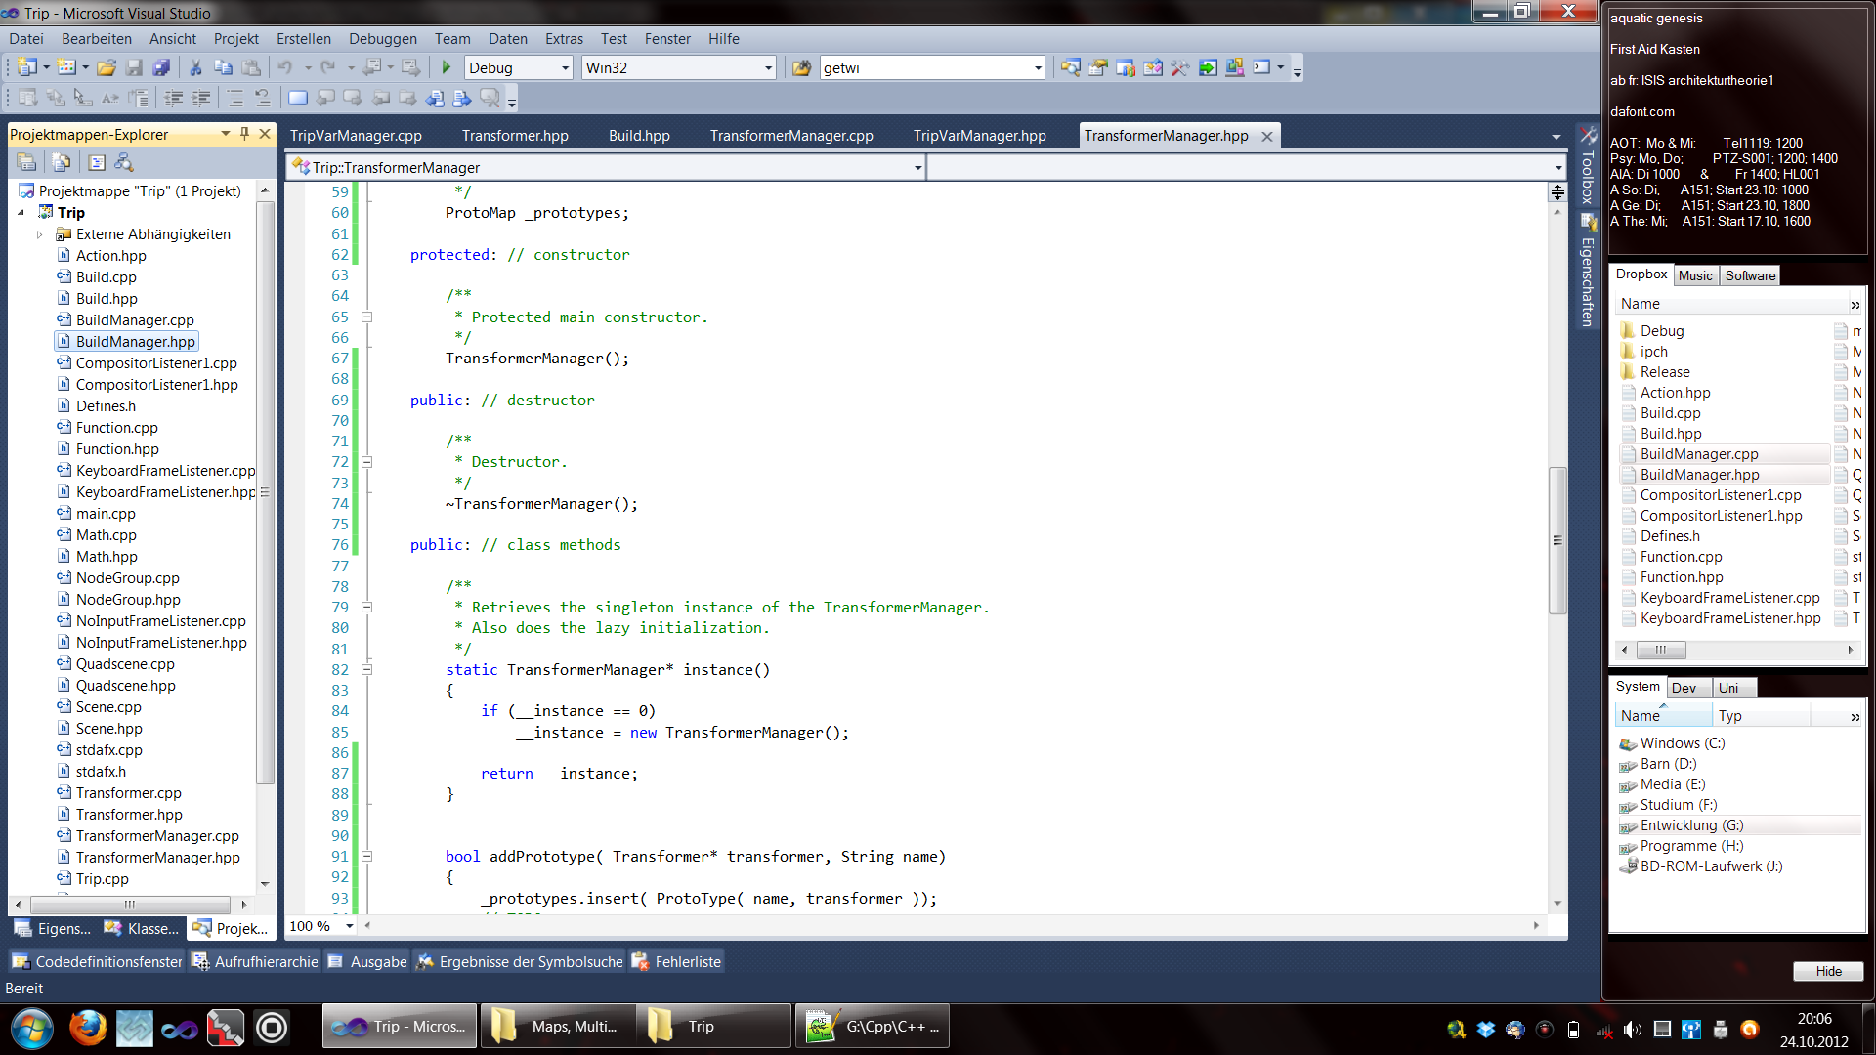Click the Cut scissors icon
This screenshot has height=1055, width=1876.
[195, 67]
